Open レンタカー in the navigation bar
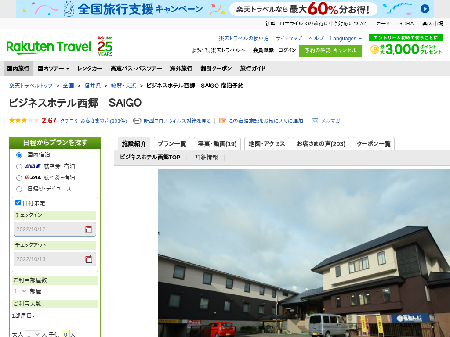The height and width of the screenshot is (337, 450). [90, 68]
